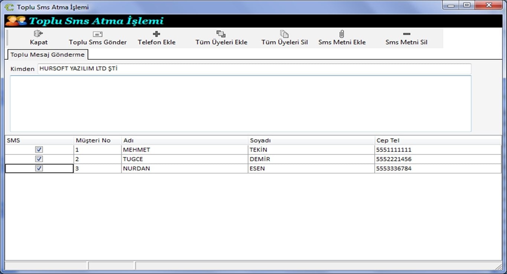Click the Tüm Üyeleri Sil icon
The height and width of the screenshot is (274, 507).
coord(284,34)
